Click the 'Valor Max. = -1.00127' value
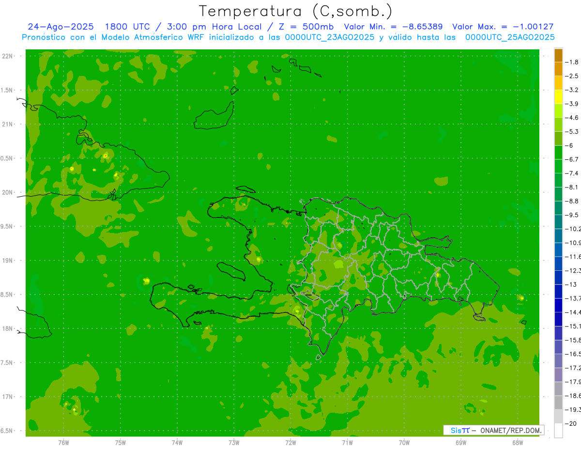Screen dimensions: 581x449 tap(503, 27)
